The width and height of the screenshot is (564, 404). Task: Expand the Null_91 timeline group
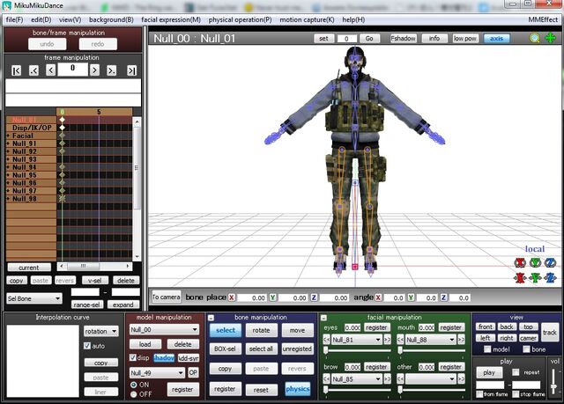pyautogui.click(x=8, y=143)
